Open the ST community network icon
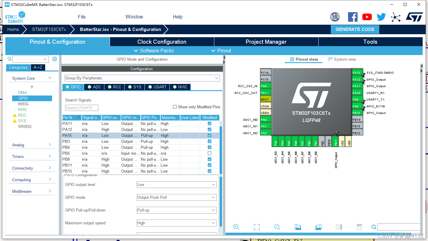The image size is (428, 241). click(396, 17)
